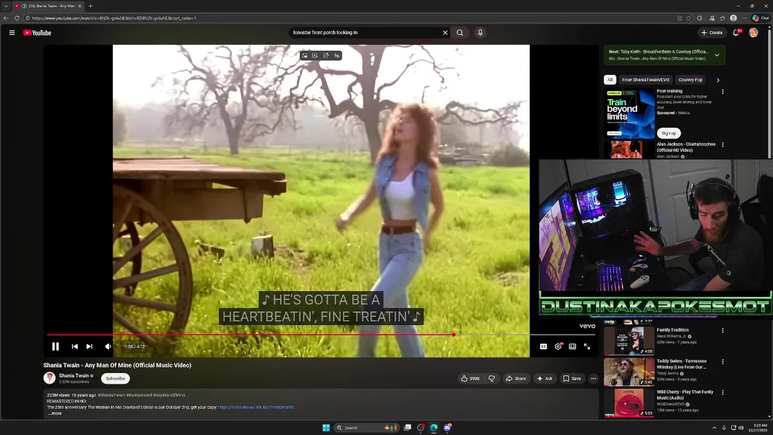Open the player settings gear

coord(558,346)
